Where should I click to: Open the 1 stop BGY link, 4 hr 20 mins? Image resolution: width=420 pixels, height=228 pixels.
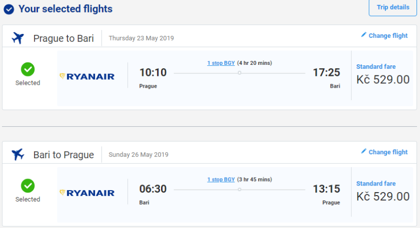221,63
